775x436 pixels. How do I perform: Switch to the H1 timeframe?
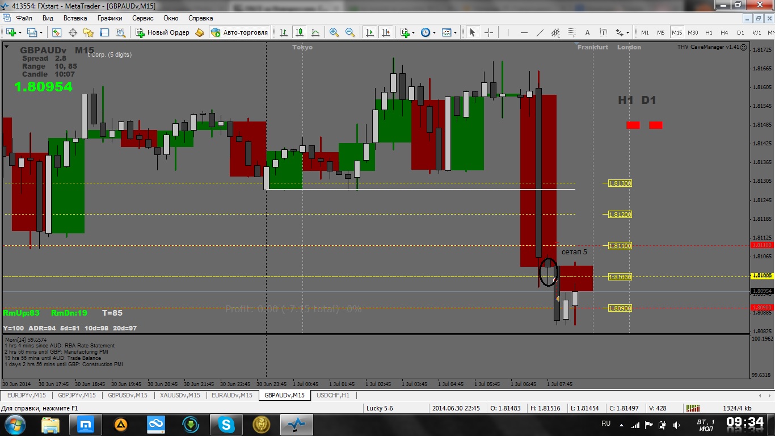[x=709, y=32]
